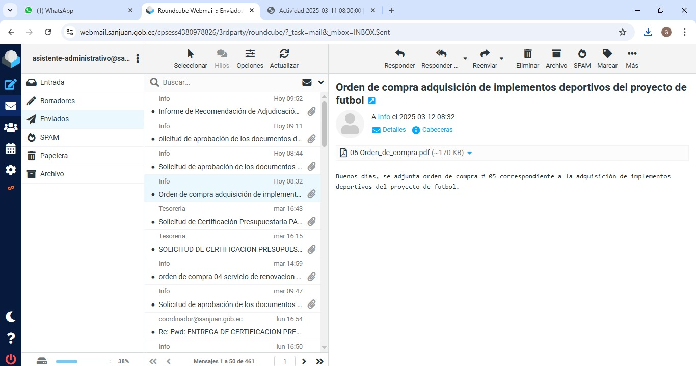The height and width of the screenshot is (366, 696).
Task: Click the Responder reply button
Action: (x=399, y=58)
